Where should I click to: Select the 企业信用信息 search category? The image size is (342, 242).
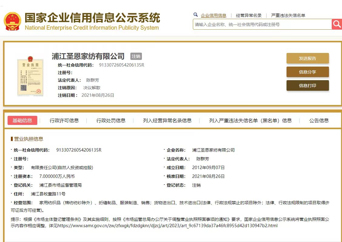[x=213, y=15]
